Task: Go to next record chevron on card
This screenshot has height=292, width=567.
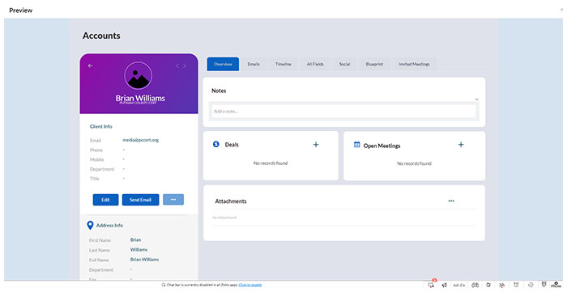Action: (x=185, y=66)
